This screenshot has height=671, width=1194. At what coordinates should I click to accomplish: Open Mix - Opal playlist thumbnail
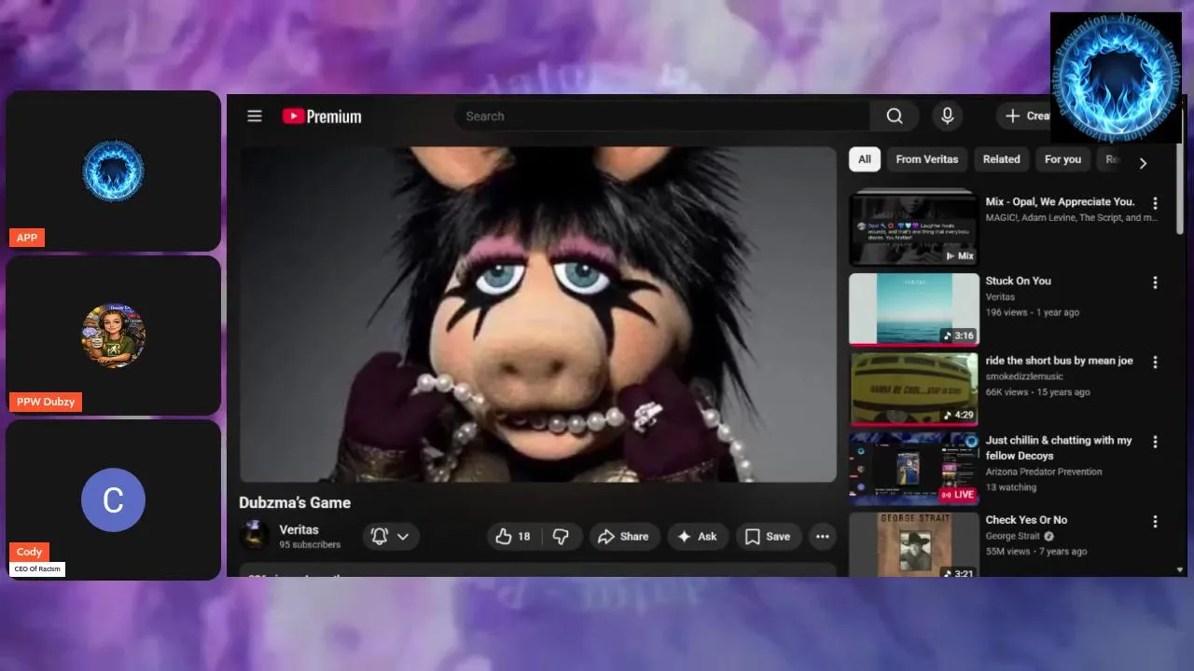tap(914, 229)
